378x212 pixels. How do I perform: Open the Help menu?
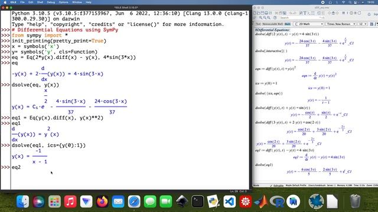click(x=89, y=2)
